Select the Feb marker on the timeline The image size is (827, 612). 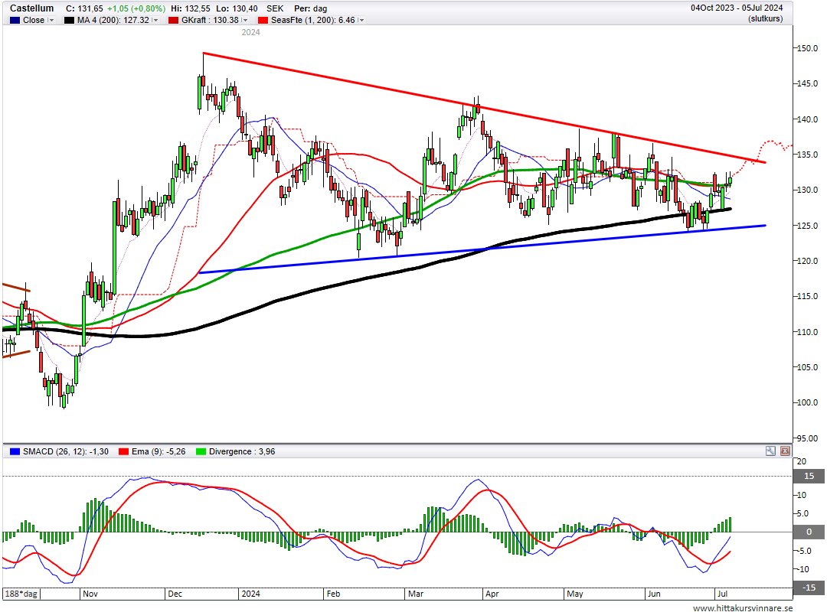(x=333, y=594)
